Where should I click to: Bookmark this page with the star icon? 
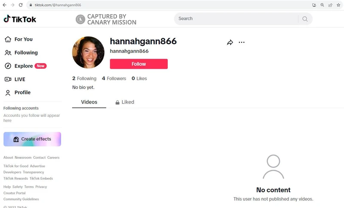pyautogui.click(x=338, y=5)
